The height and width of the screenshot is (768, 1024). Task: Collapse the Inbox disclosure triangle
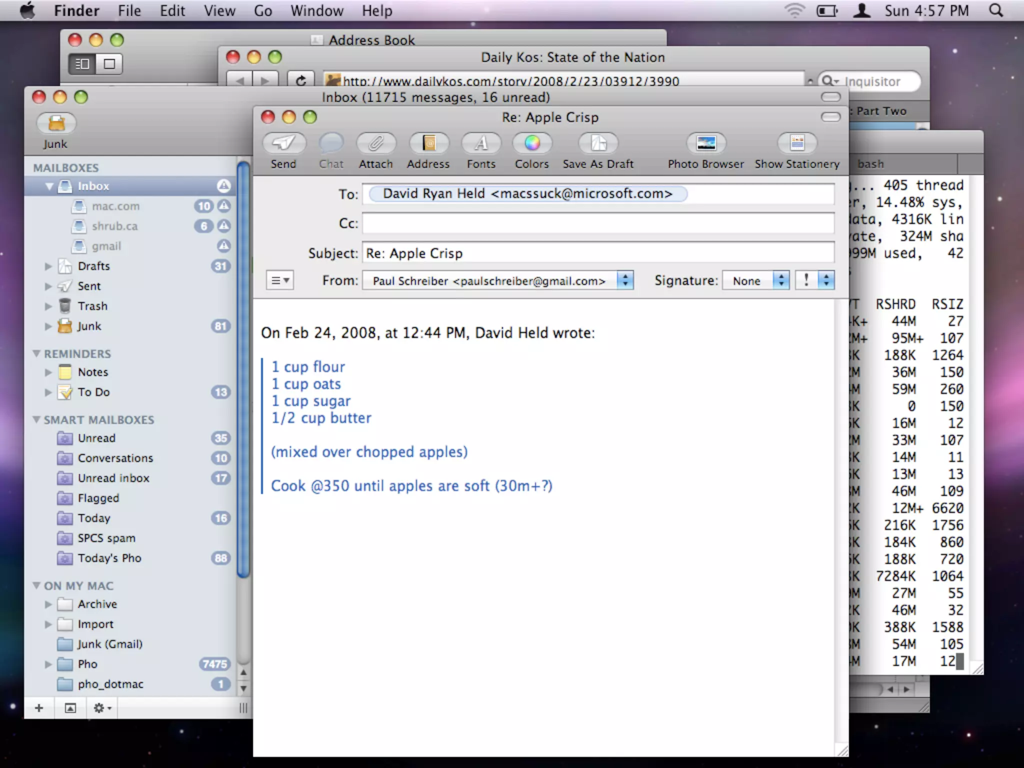click(x=49, y=186)
